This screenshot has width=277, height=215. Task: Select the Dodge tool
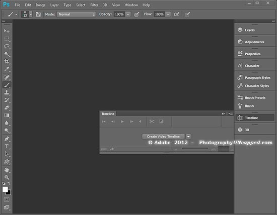pos(7,131)
